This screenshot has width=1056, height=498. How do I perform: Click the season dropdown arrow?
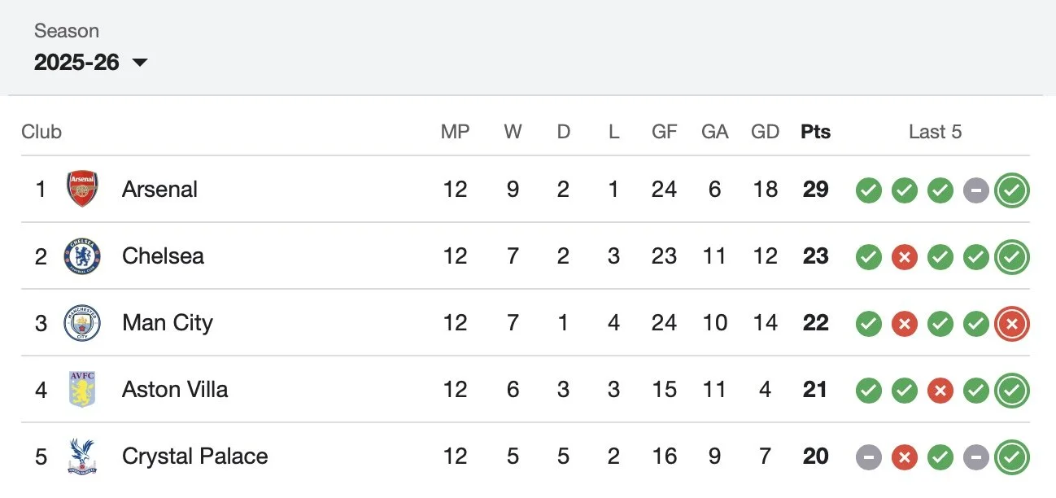(x=140, y=63)
